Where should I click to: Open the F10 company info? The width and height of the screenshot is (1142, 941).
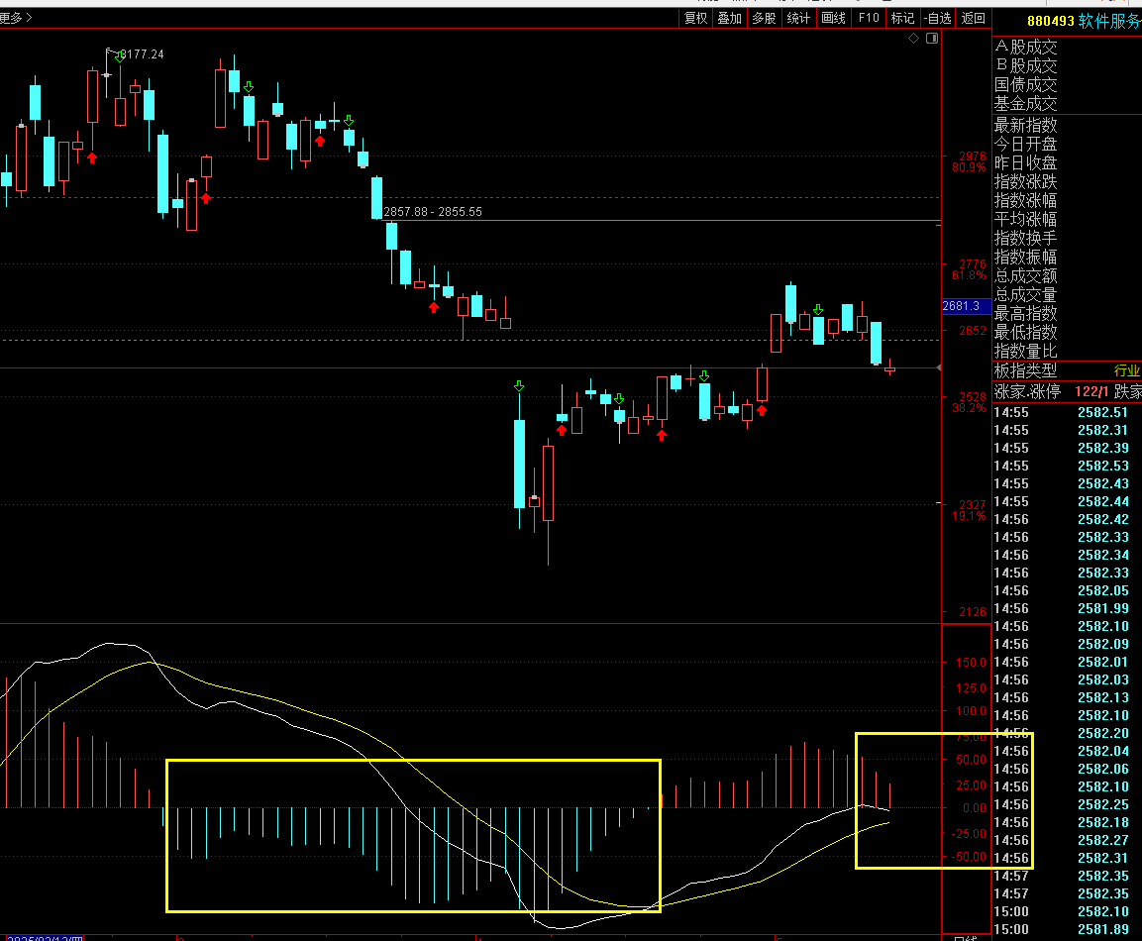tap(869, 18)
